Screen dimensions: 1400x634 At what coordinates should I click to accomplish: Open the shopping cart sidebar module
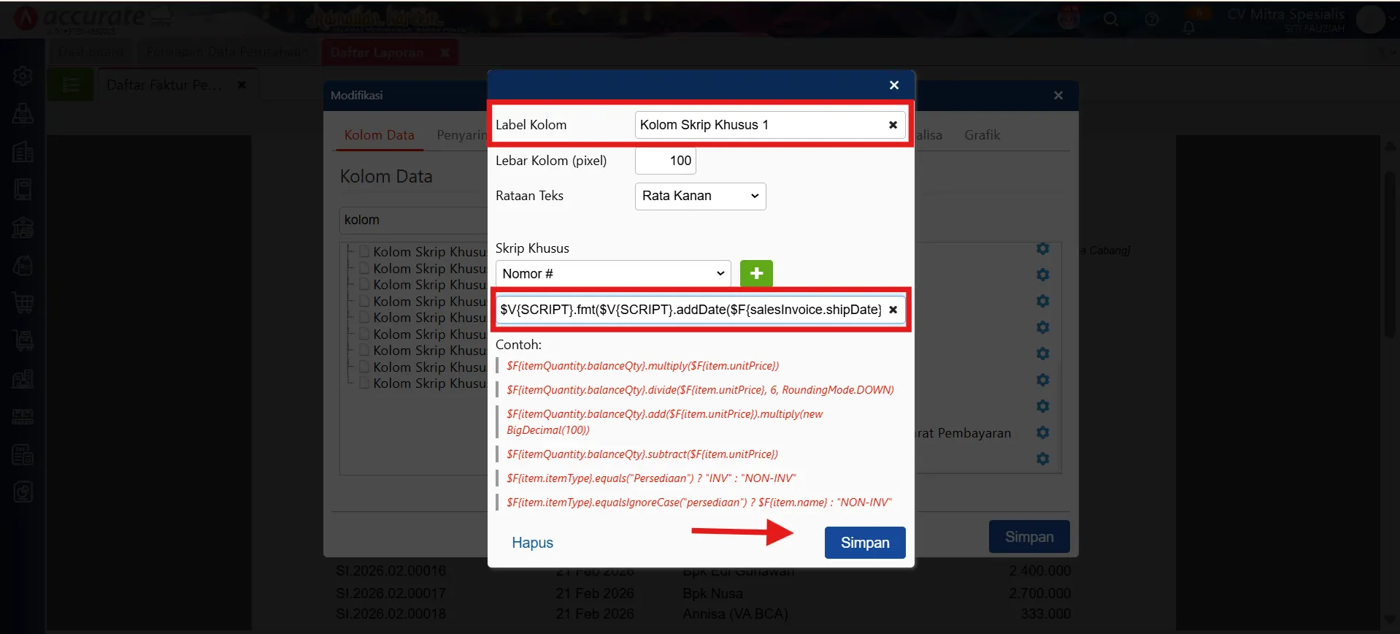23,303
